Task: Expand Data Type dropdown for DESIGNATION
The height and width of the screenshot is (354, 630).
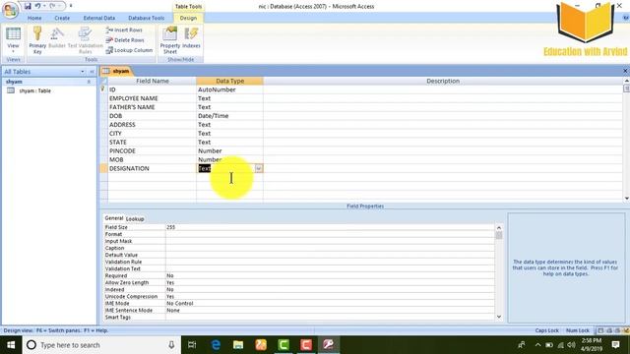Action: point(259,168)
